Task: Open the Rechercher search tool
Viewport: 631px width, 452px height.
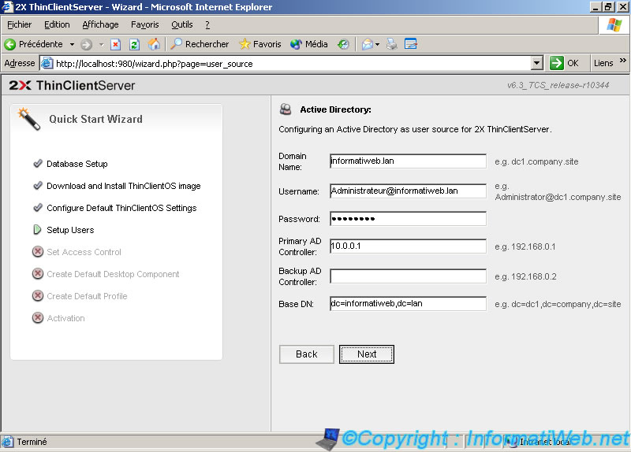Action: click(200, 44)
